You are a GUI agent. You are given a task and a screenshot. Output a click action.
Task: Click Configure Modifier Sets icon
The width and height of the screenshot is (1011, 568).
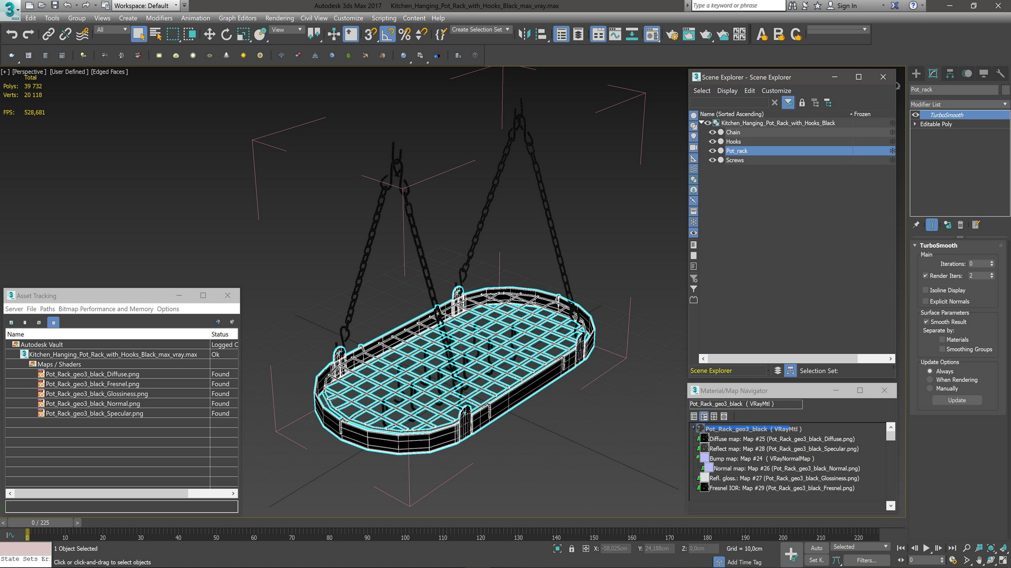(x=976, y=225)
